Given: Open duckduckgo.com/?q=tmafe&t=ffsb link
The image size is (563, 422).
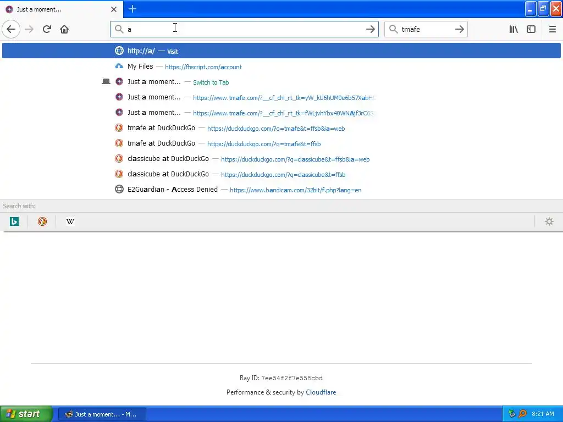Looking at the screenshot, I should coord(264,144).
